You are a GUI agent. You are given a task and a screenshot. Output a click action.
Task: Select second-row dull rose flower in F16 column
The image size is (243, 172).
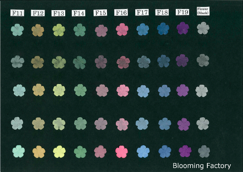(x=123, y=62)
